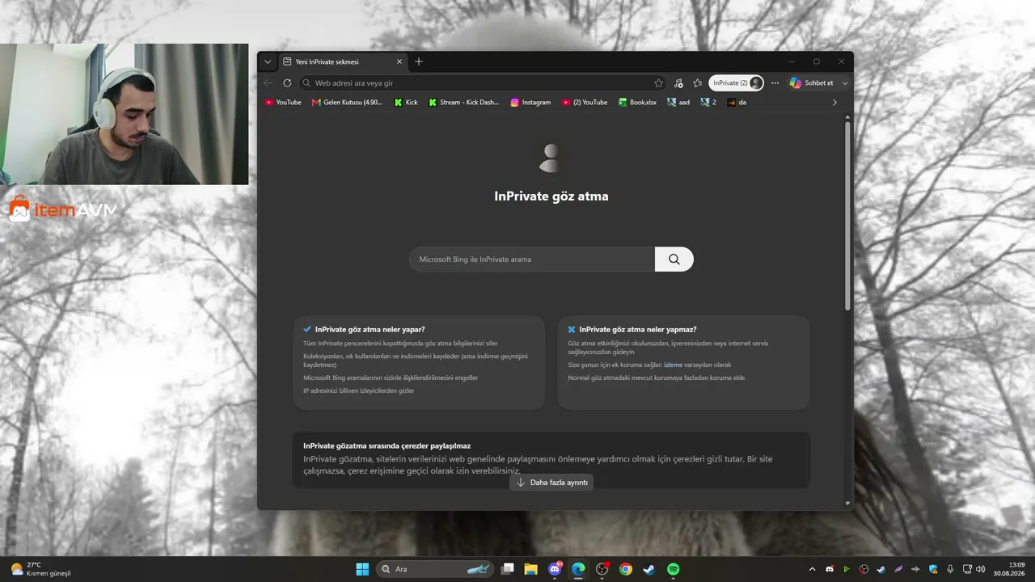Click the magnifier search button
Viewport: 1035px width, 582px height.
coord(674,259)
